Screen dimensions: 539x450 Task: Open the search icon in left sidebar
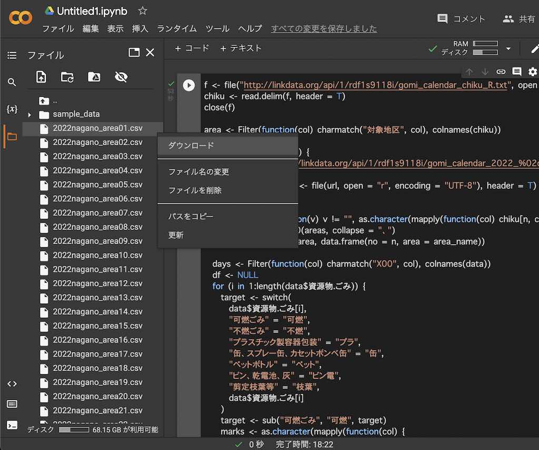coord(12,82)
